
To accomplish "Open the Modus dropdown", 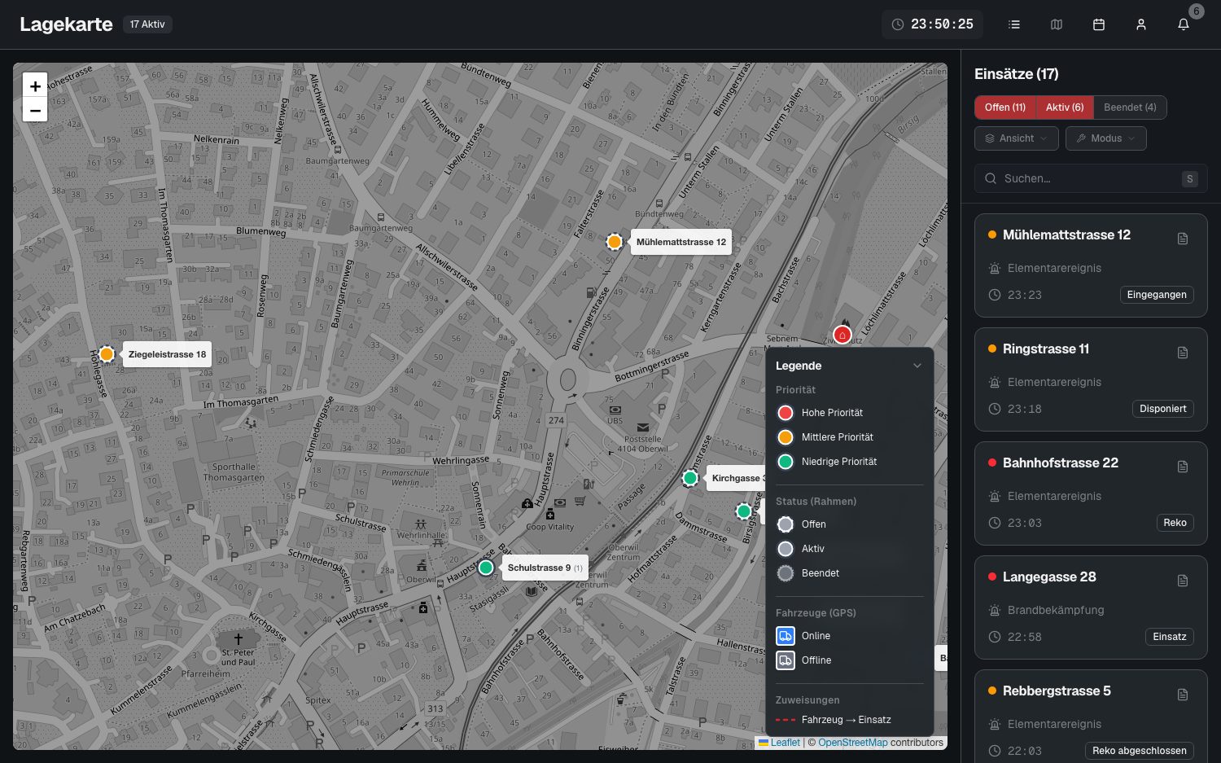I will click(1106, 138).
